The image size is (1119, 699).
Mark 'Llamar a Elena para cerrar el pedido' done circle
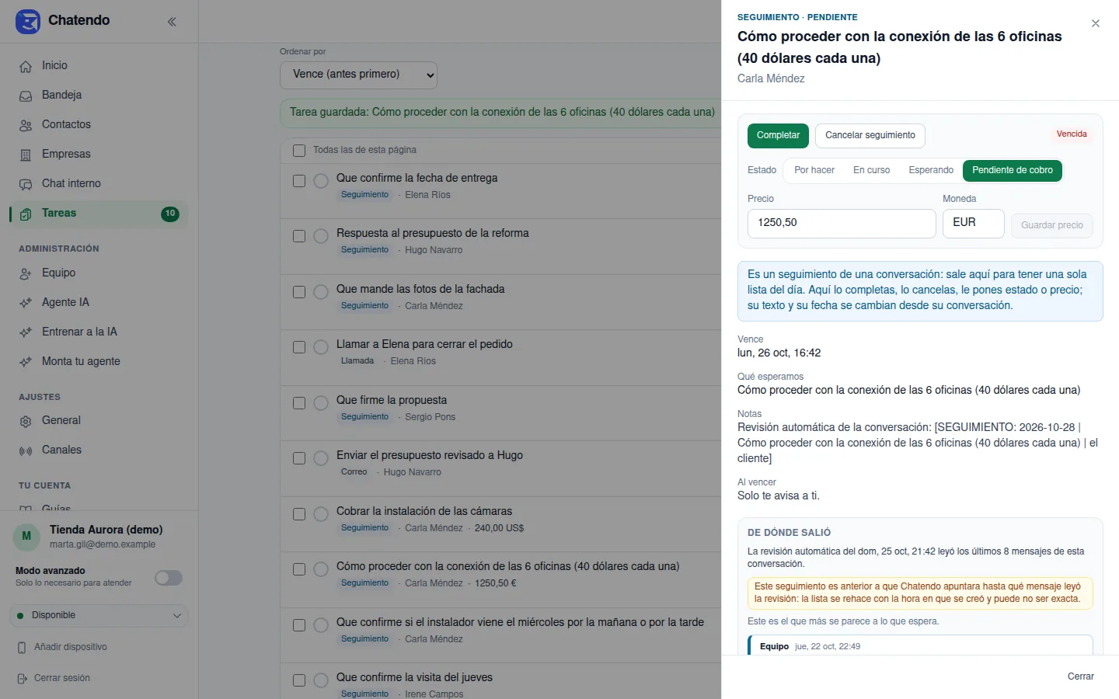pyautogui.click(x=321, y=347)
